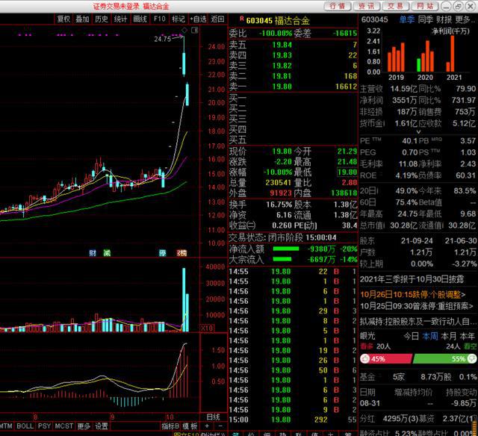Click the 卖一 19.80 order row
The image size is (478, 436).
[x=293, y=87]
